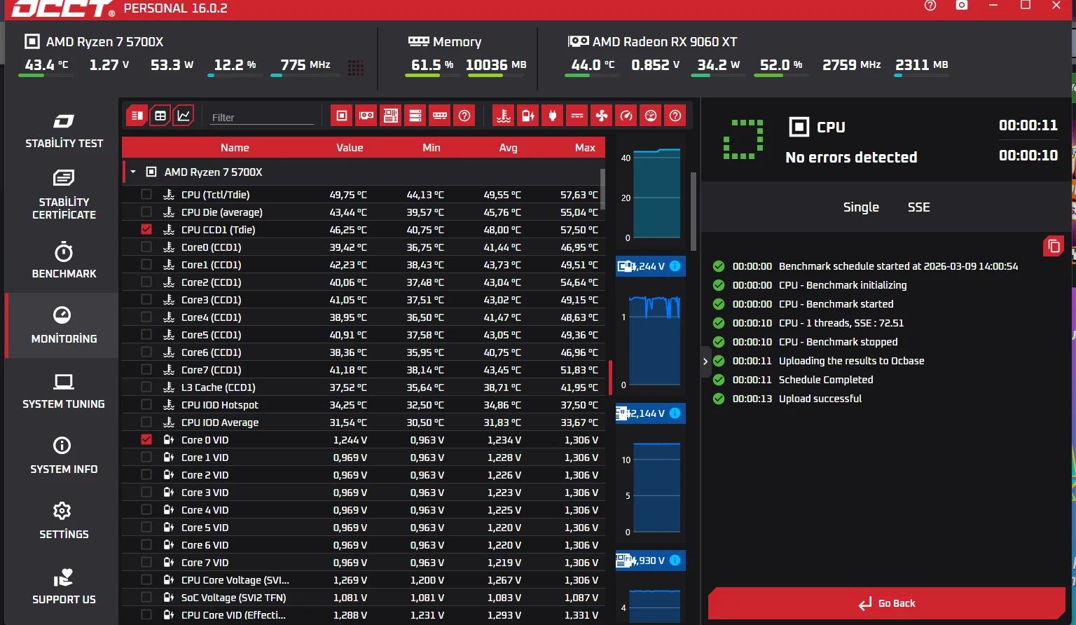The height and width of the screenshot is (625, 1076).
Task: Open the Stability Certificate section
Action: tap(64, 195)
